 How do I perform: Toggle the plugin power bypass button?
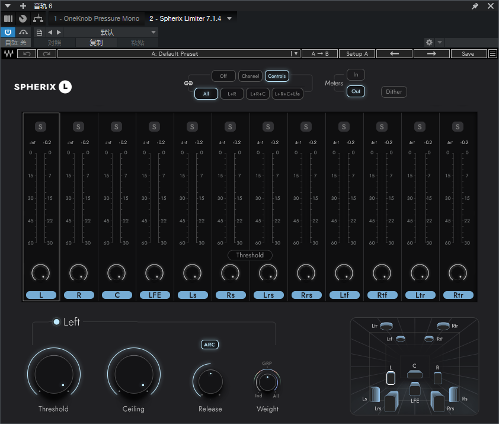click(8, 32)
